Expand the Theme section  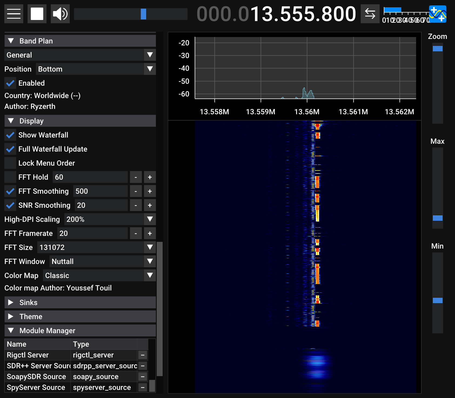pos(80,316)
